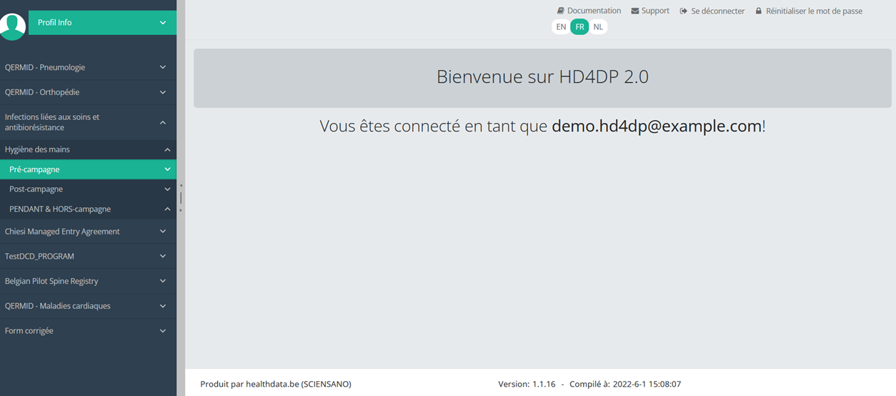Collapse PENDANT & HORS-campagne chevron
The height and width of the screenshot is (396, 896).
(167, 209)
